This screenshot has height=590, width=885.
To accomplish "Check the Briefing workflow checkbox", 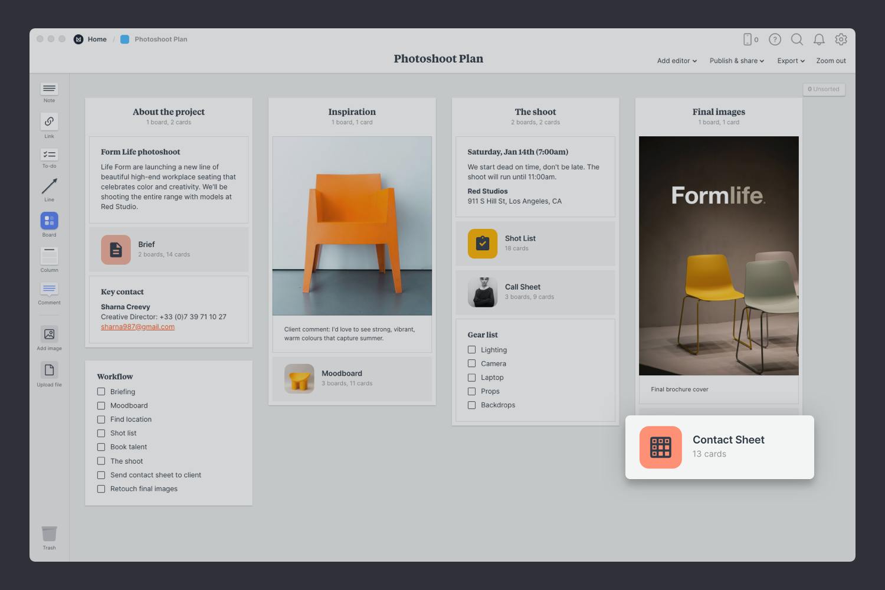I will coord(101,392).
